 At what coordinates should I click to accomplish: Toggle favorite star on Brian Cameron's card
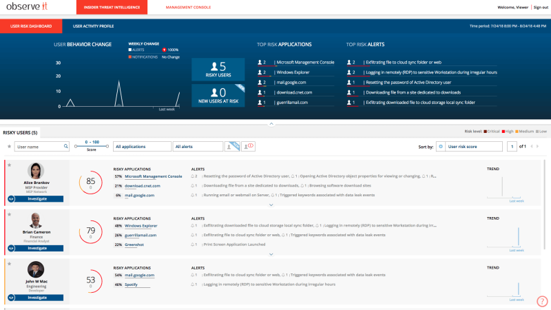(8, 215)
